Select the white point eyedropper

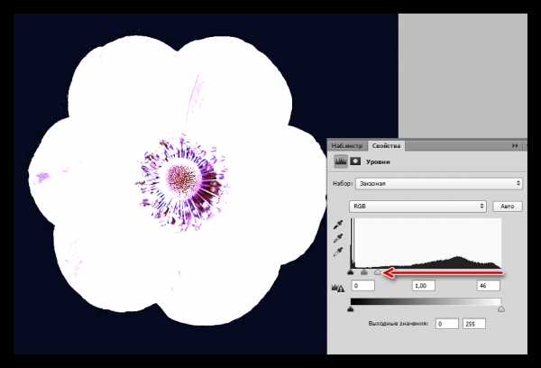(338, 252)
